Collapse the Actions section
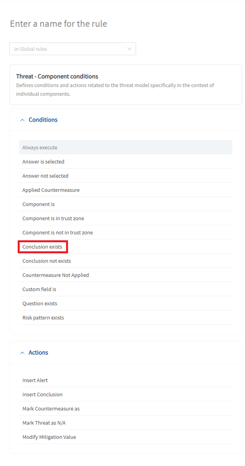The width and height of the screenshot is (245, 466). 34,352
